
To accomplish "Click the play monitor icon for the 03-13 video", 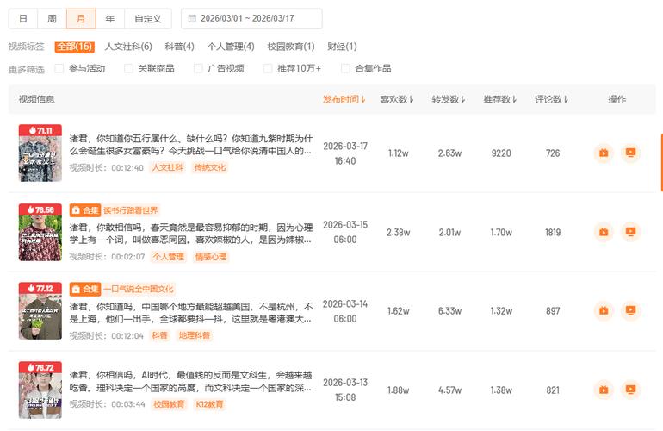I will click(x=631, y=390).
